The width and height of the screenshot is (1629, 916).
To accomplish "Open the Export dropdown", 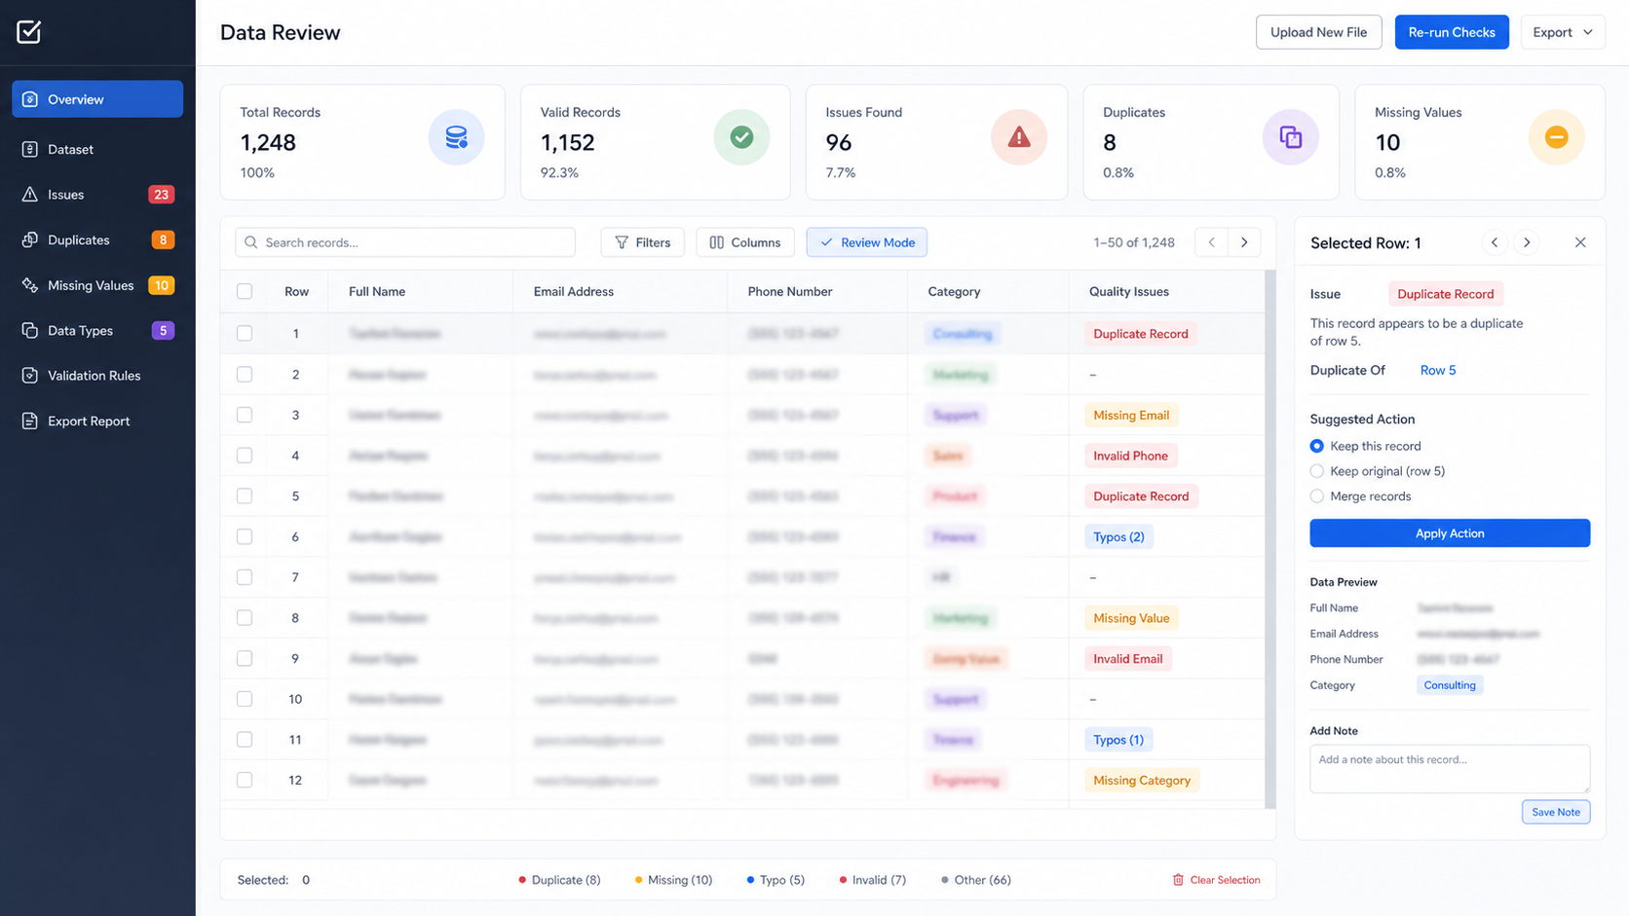I will point(1563,32).
